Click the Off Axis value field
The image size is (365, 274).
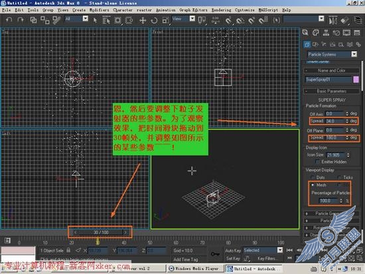tap(334, 113)
